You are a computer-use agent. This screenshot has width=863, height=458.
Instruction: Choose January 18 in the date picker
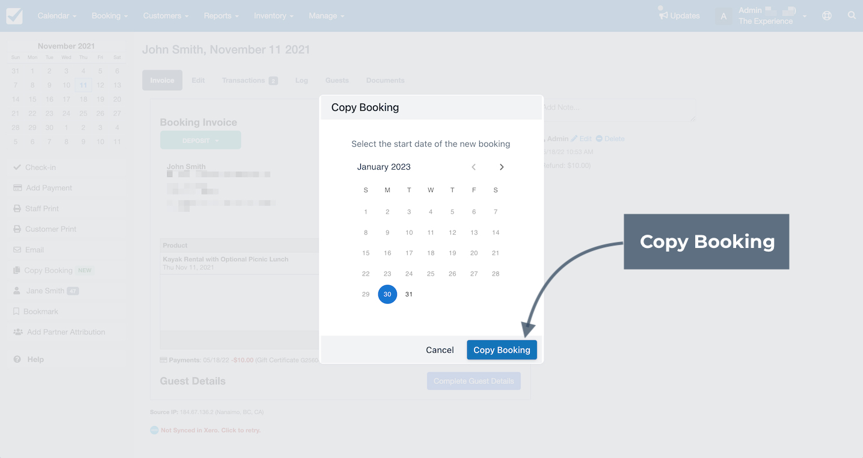431,253
